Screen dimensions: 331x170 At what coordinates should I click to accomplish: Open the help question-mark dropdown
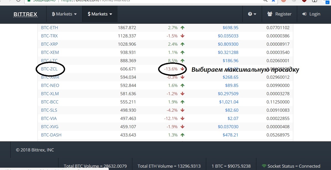(252, 14)
